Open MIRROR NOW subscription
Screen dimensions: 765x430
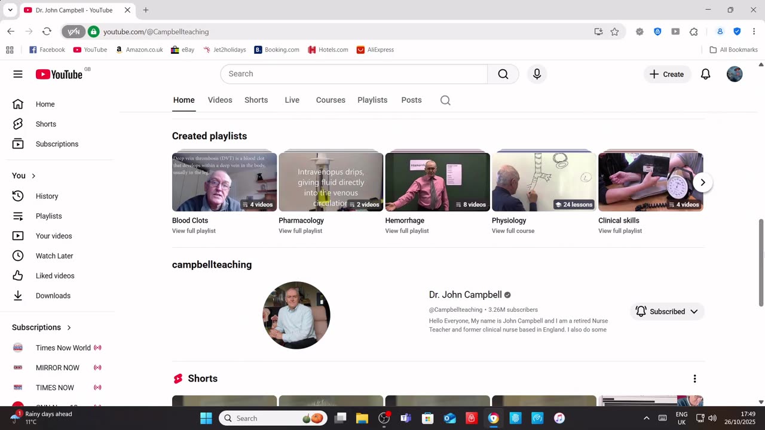57,368
